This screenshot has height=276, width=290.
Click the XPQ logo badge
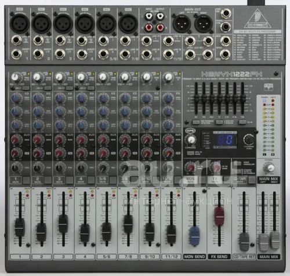(190, 131)
